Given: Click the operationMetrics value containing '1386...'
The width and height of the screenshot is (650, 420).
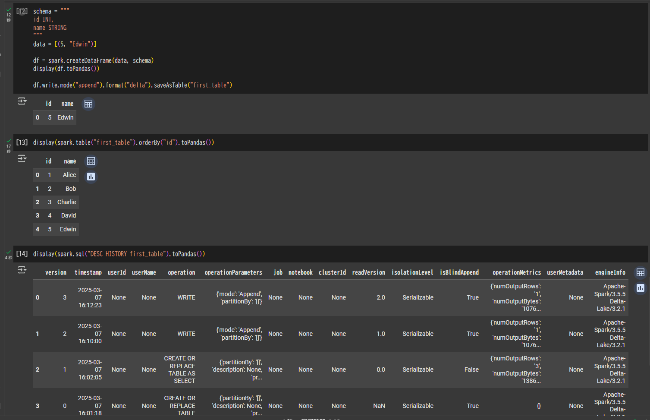Looking at the screenshot, I should pos(515,370).
